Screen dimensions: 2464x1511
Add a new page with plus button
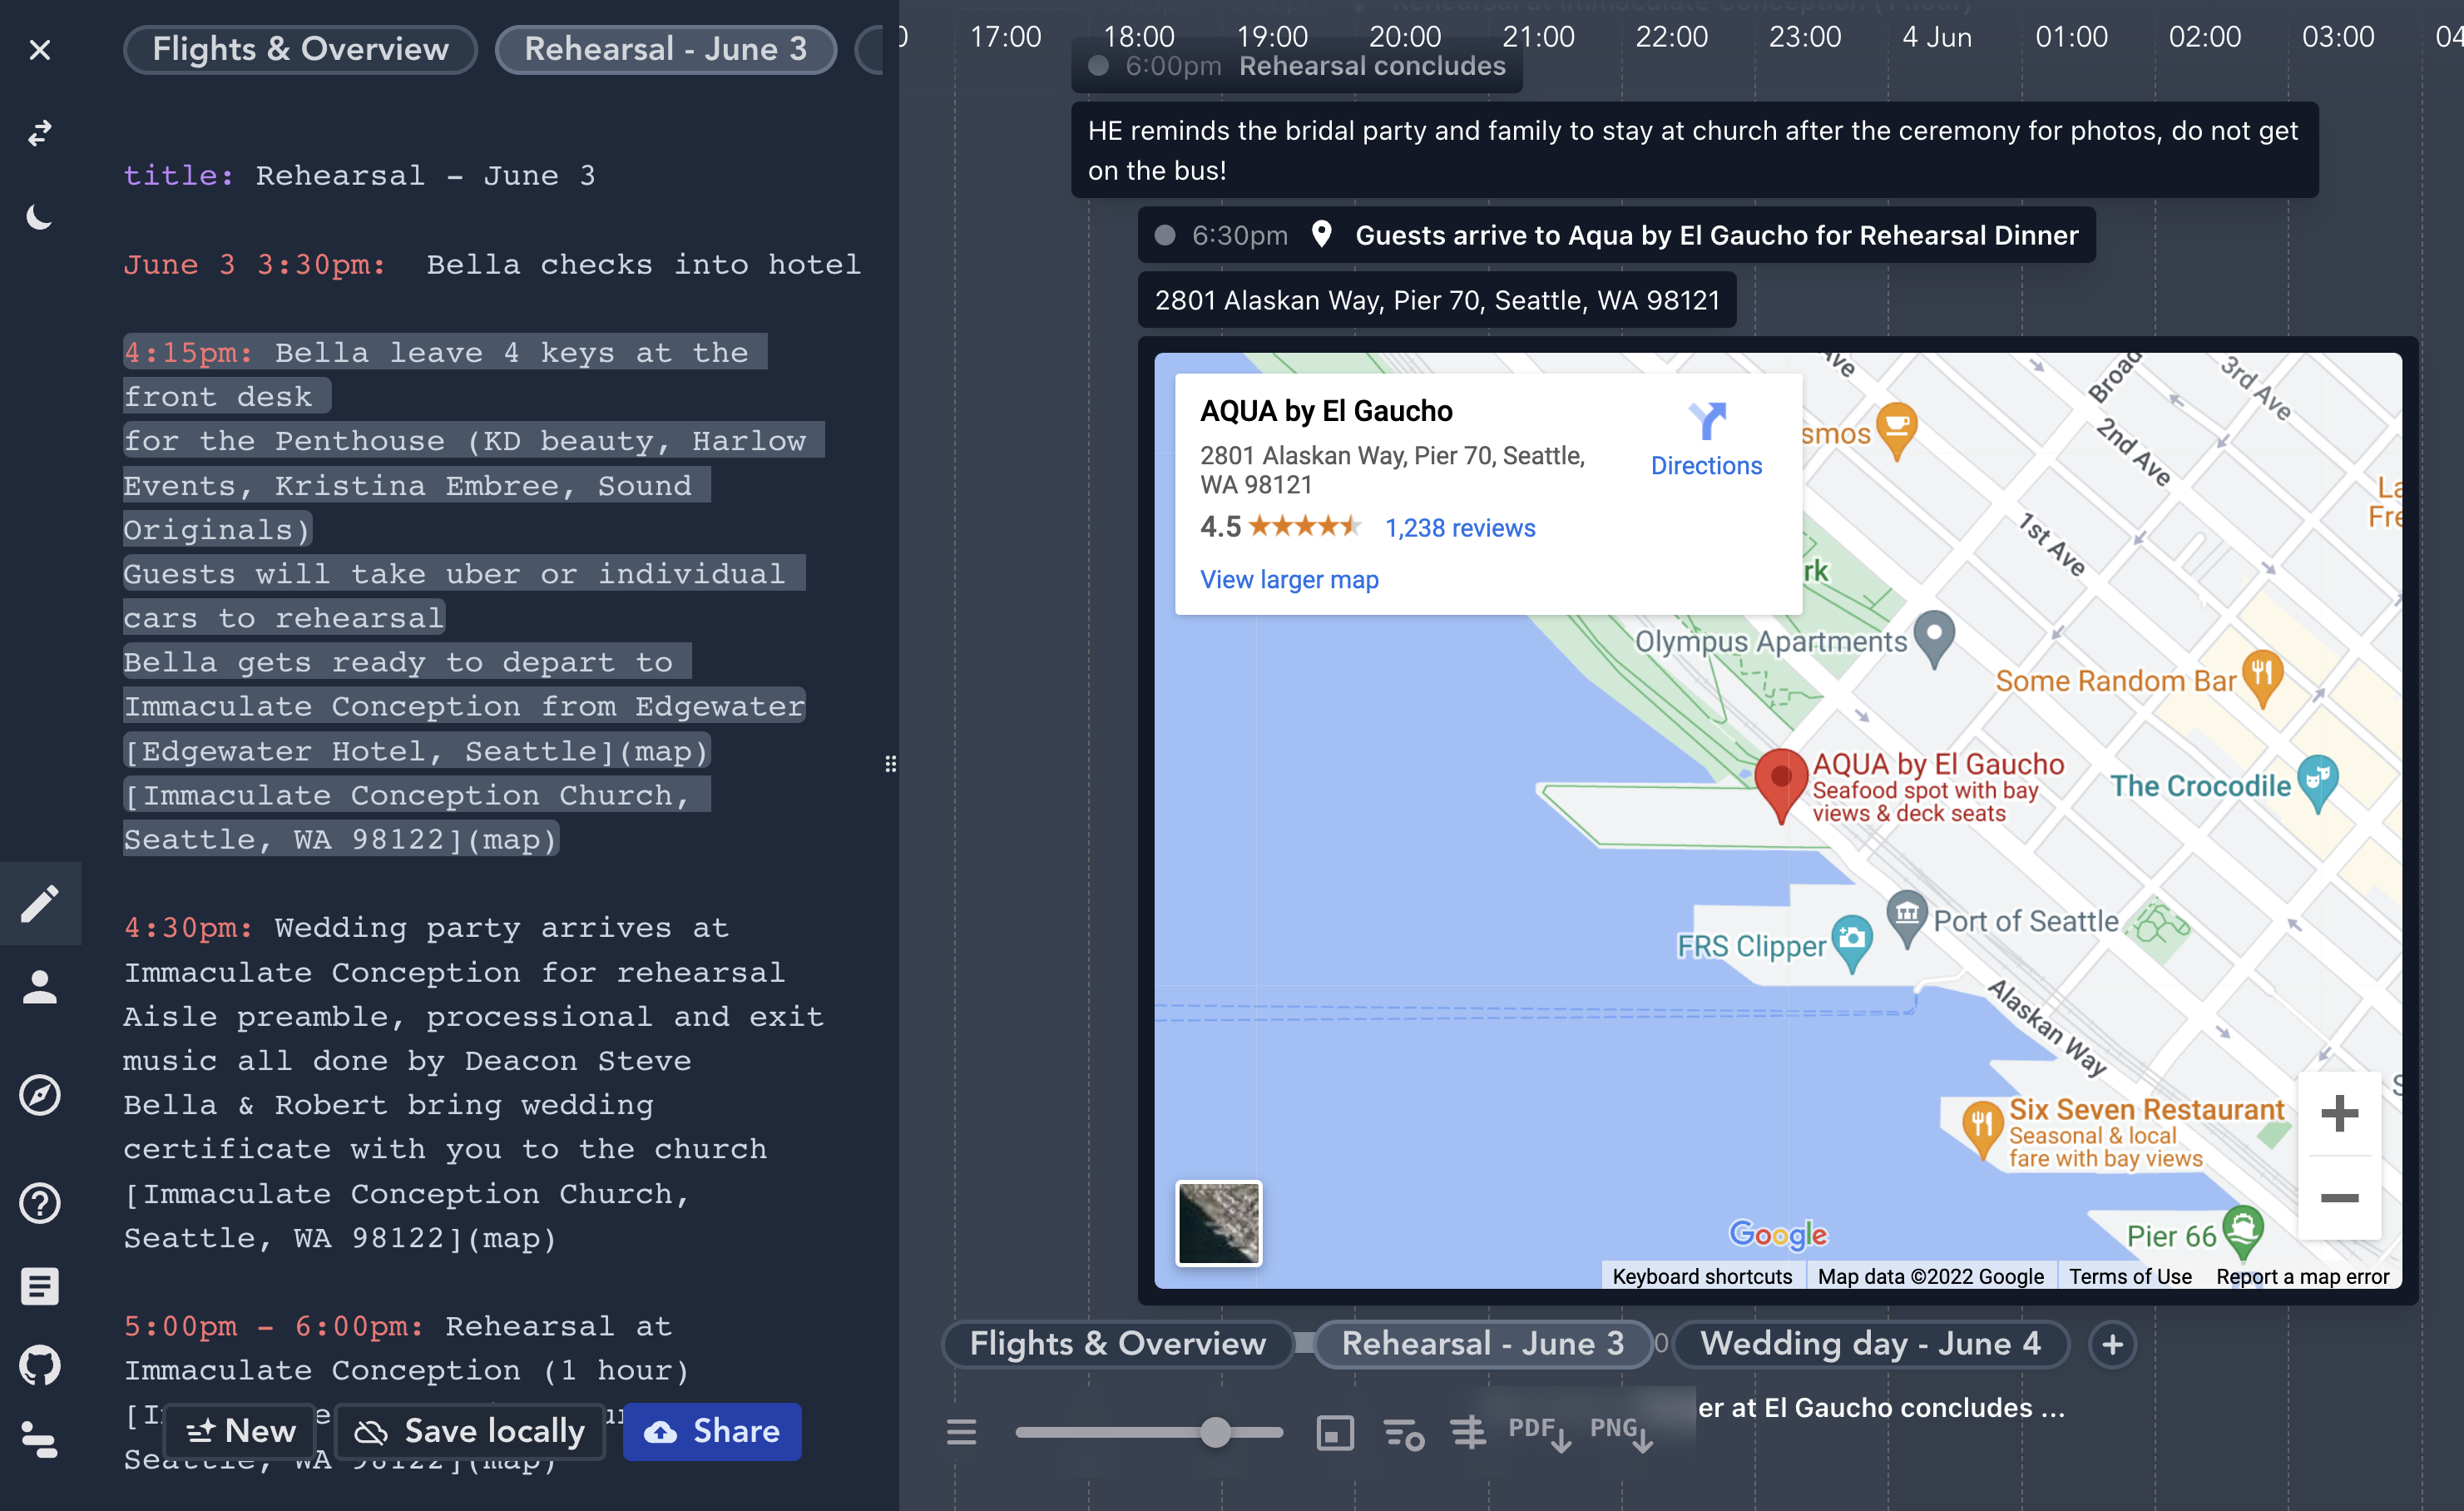point(2112,1344)
